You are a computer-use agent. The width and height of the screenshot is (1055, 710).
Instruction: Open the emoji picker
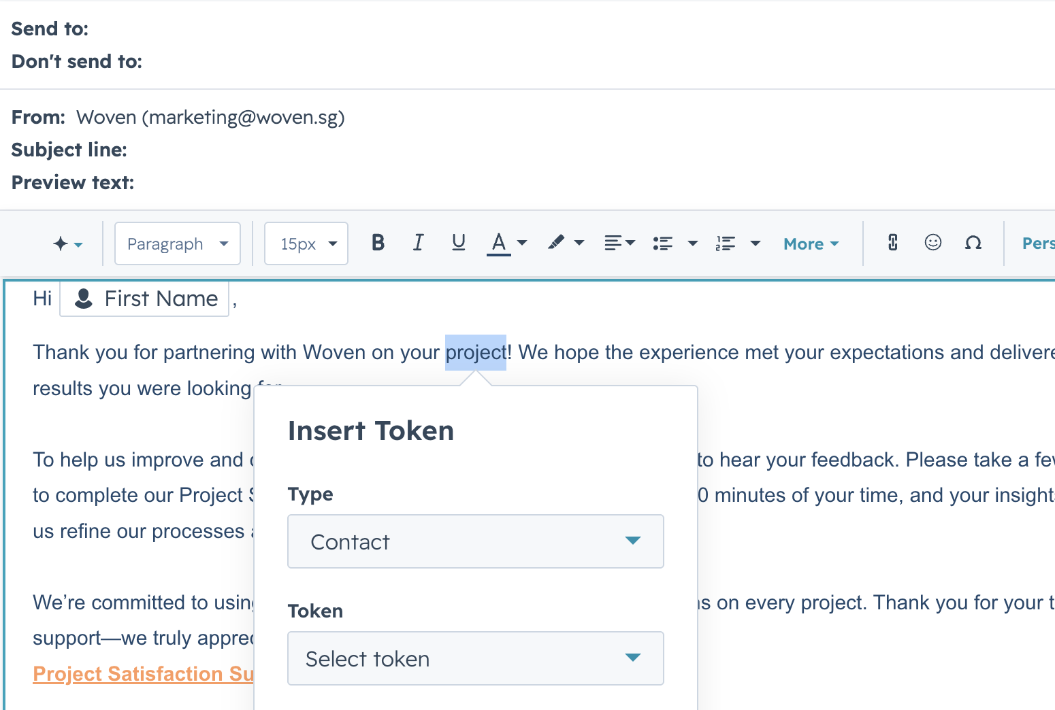[933, 243]
